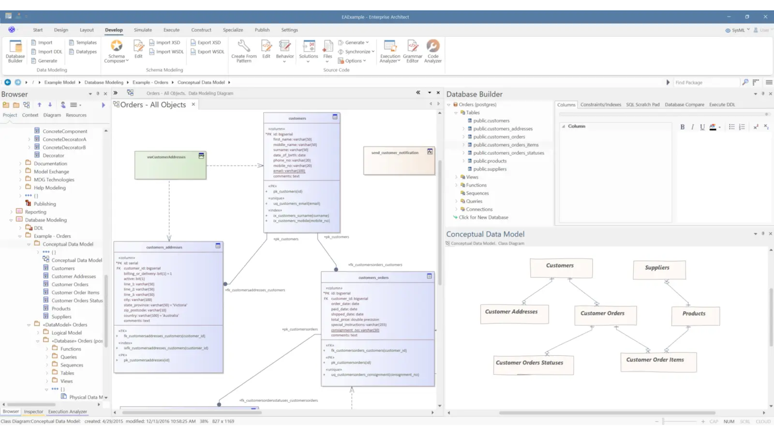
Task: Apply bold formatting in the Column editor
Action: [682, 127]
